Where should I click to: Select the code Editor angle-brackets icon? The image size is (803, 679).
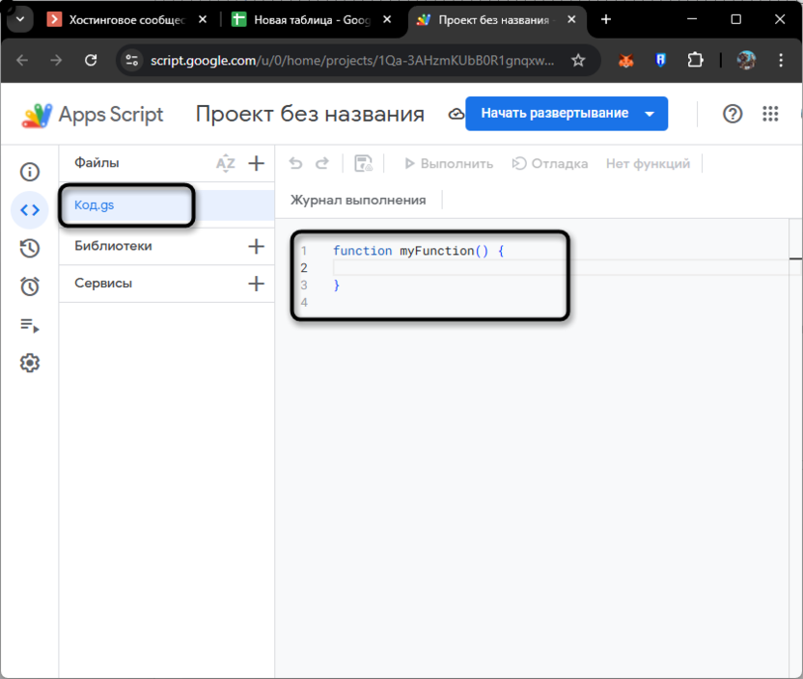point(30,209)
